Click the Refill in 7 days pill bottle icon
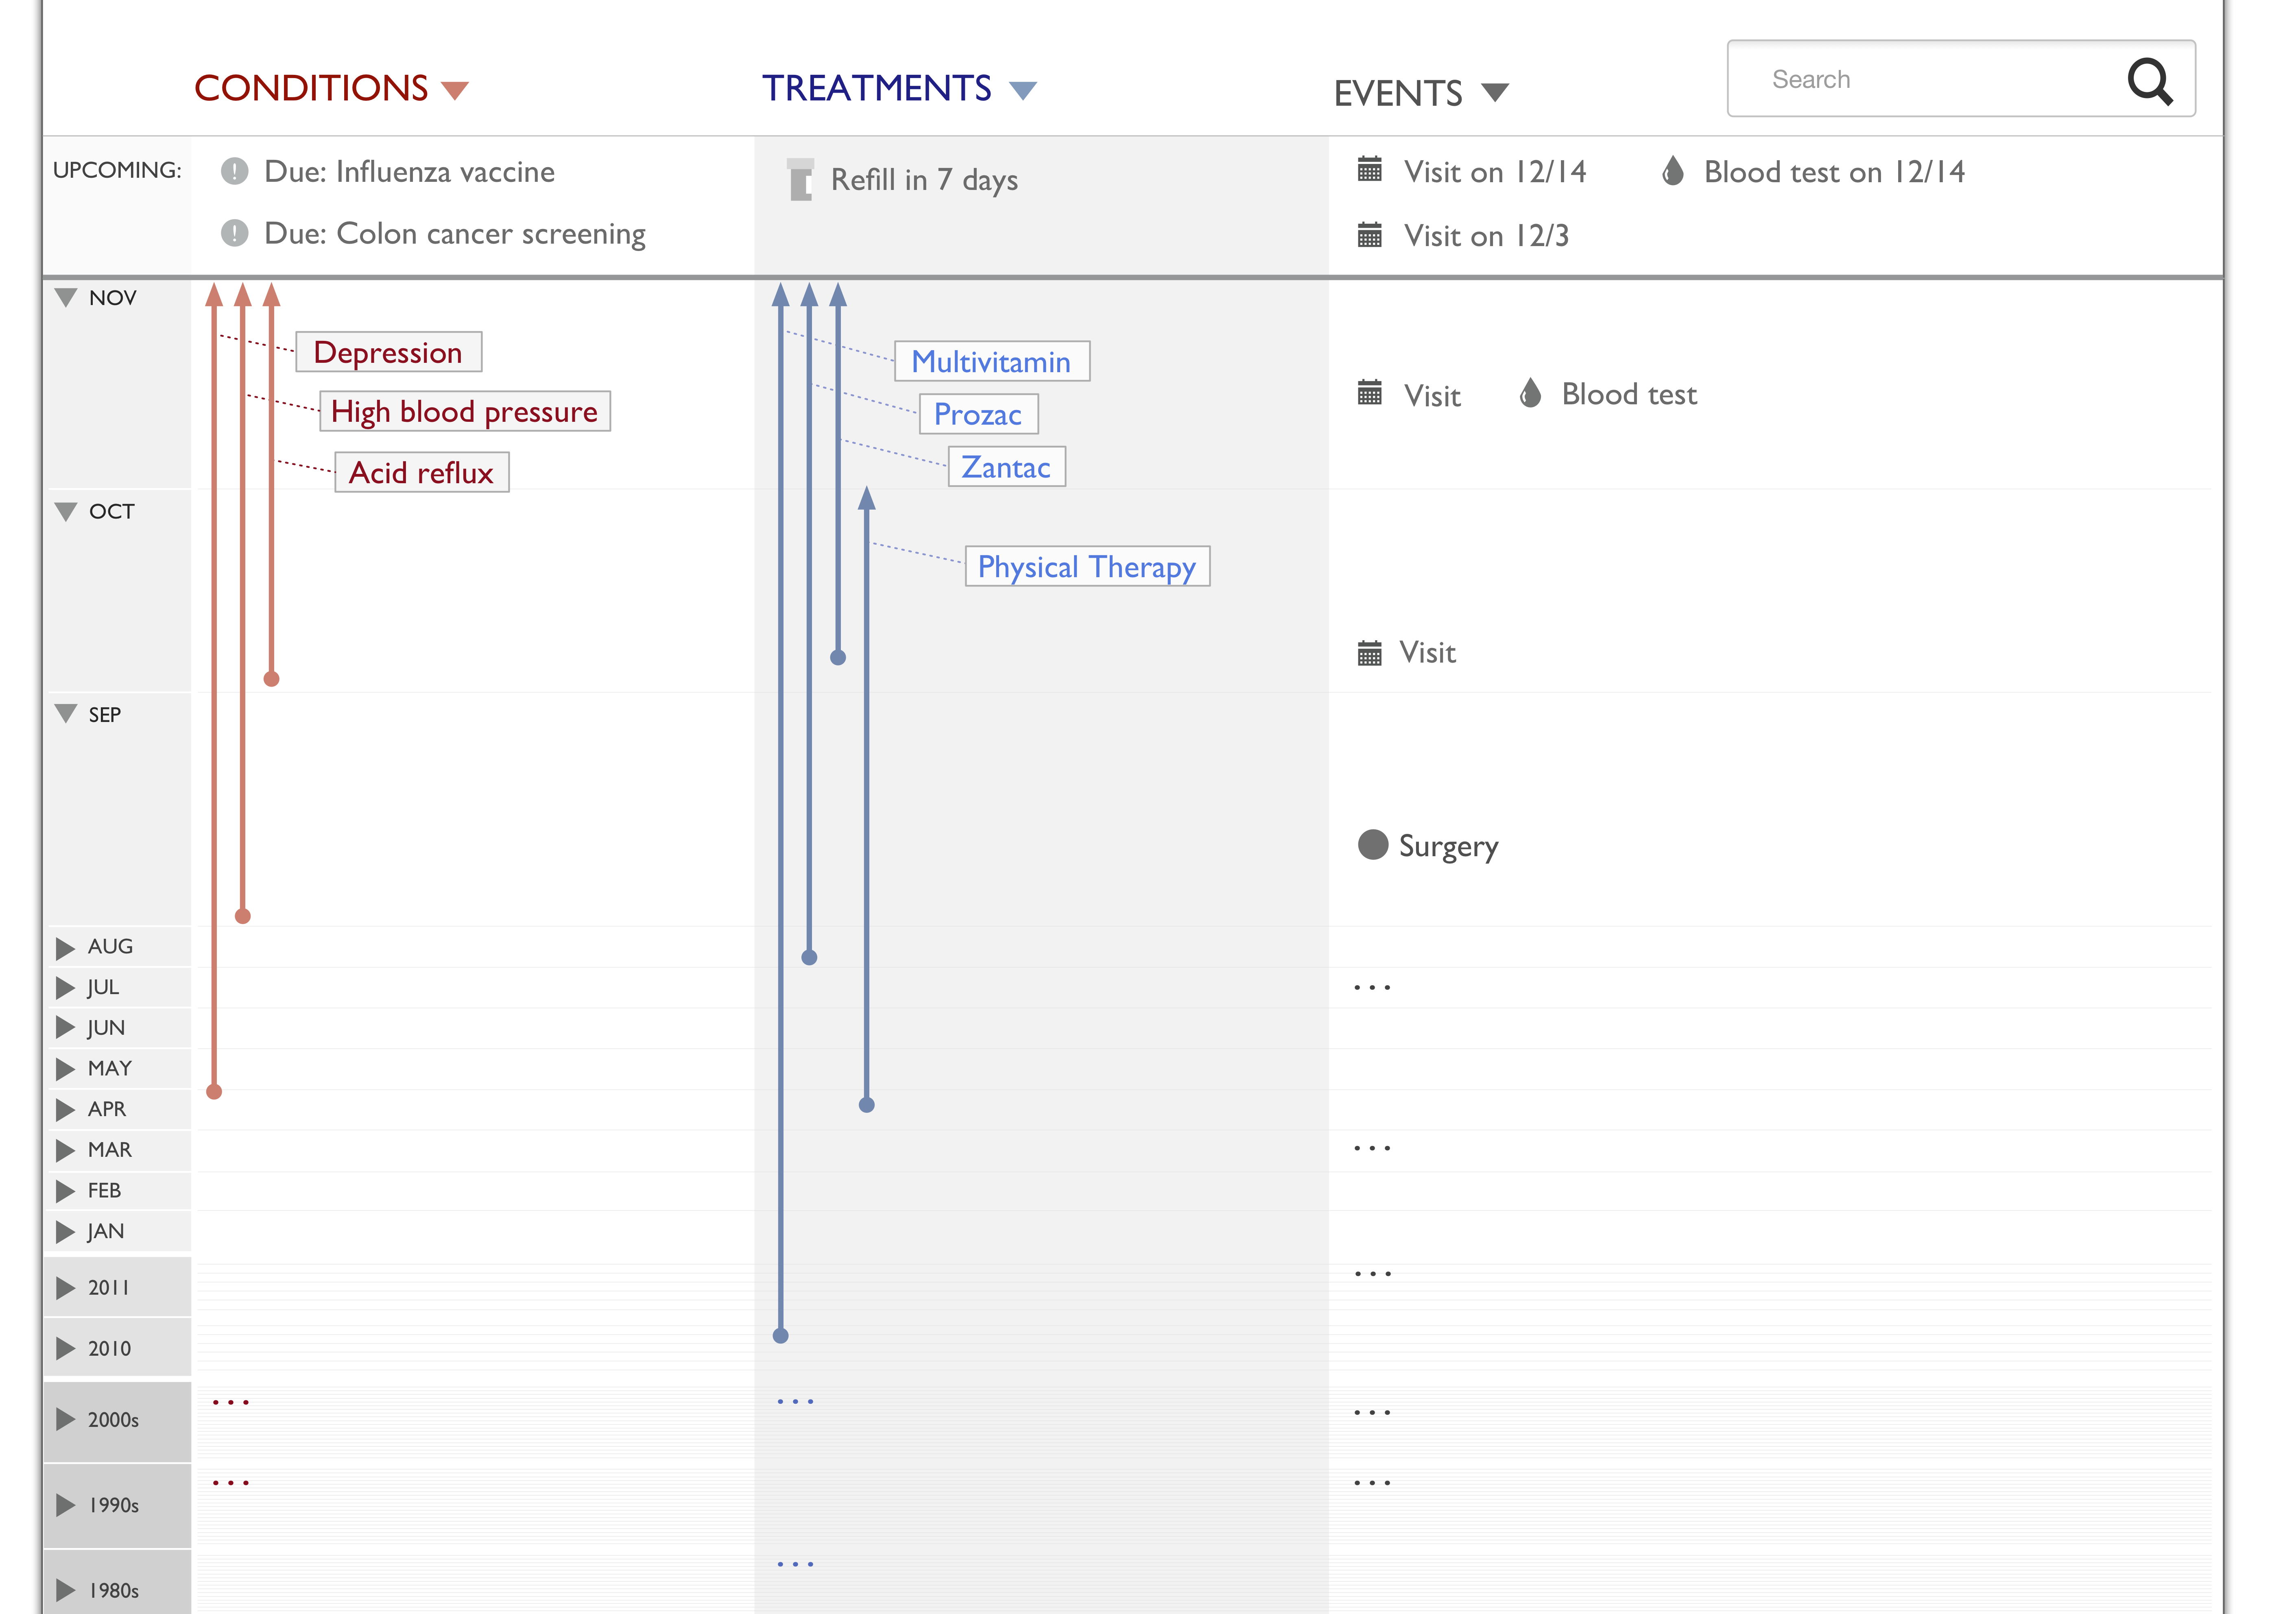 tap(800, 180)
